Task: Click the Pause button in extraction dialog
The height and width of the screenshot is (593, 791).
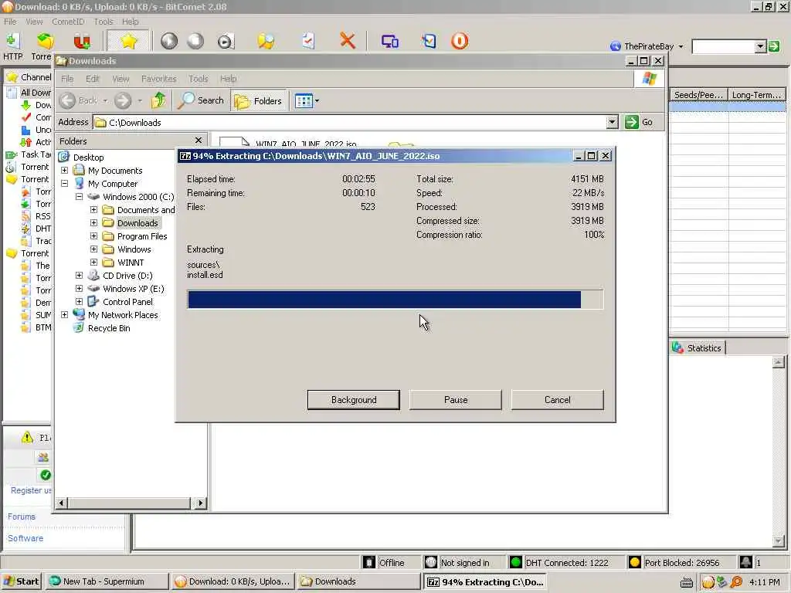Action: (x=456, y=400)
